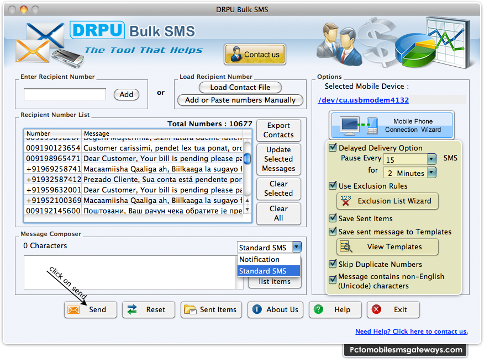Image resolution: width=484 pixels, height=359 pixels.
Task: Click the list items button
Action: point(275,282)
